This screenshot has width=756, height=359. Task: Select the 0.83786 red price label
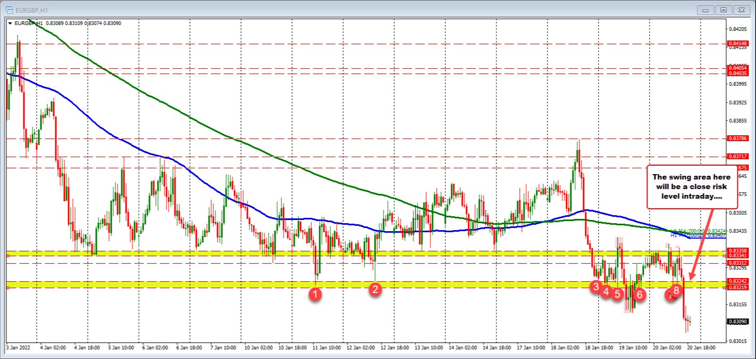(x=738, y=138)
